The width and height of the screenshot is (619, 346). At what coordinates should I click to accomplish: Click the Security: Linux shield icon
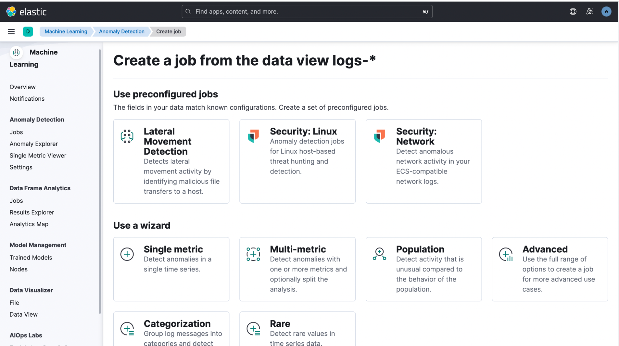tap(253, 136)
